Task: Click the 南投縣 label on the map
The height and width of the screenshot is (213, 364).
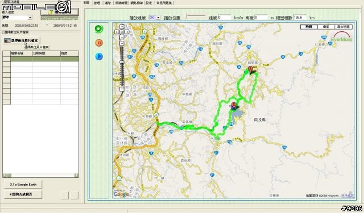Action: (260, 120)
